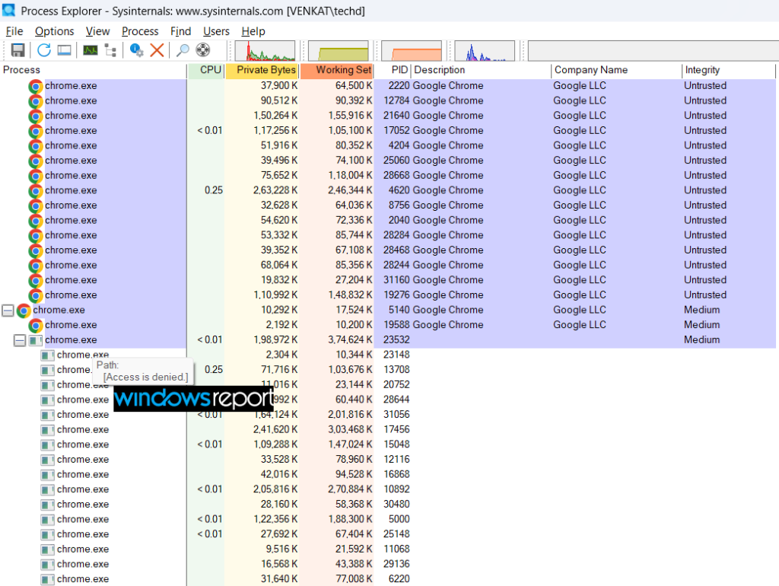Collapse the chrome.exe PID 5140 tree node
This screenshot has width=779, height=586.
[x=8, y=311]
